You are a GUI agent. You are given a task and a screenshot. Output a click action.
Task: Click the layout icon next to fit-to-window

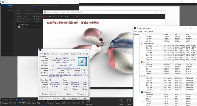tap(62, 16)
